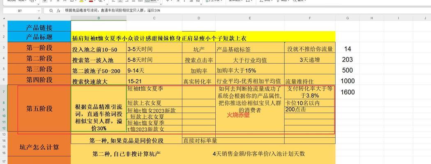Click the 第五阶段 merged cell
The width and height of the screenshot is (431, 164).
(39, 108)
